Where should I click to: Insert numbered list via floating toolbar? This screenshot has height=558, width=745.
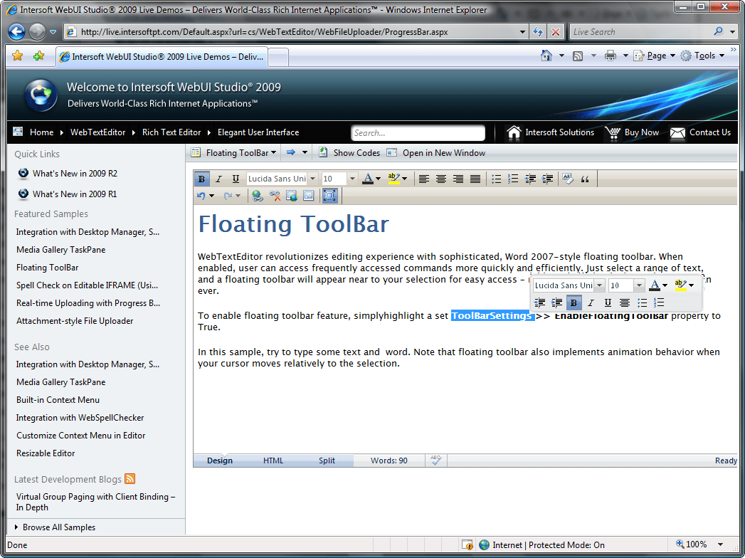659,302
